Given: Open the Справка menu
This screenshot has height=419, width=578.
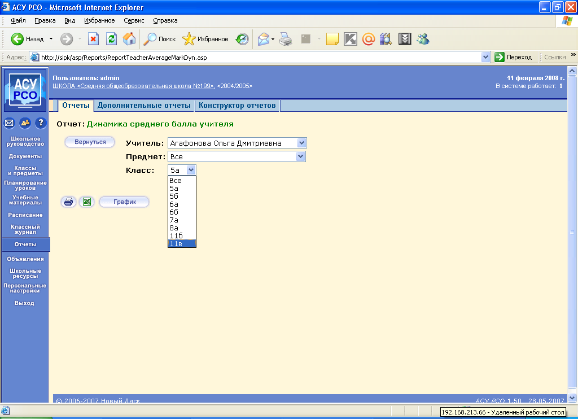Looking at the screenshot, I should coord(165,21).
